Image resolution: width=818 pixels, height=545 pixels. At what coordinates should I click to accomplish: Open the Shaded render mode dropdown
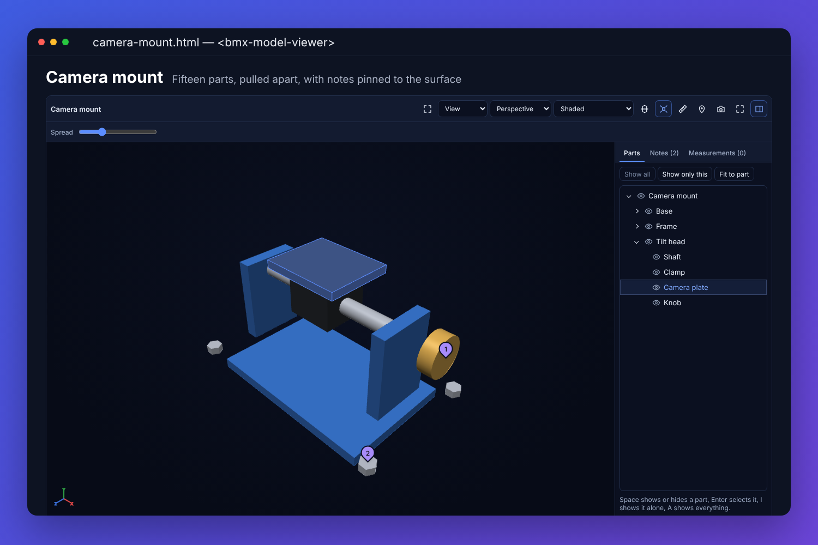point(593,109)
